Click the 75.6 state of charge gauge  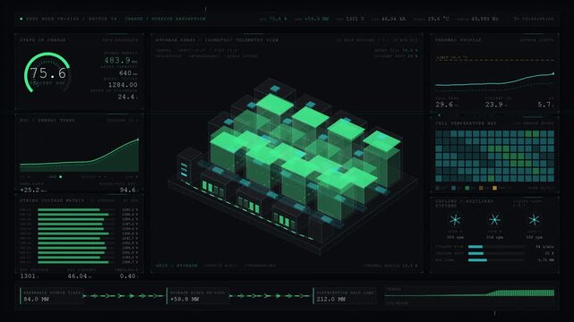pos(47,72)
